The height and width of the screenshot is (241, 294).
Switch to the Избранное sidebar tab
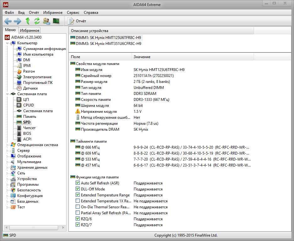(29, 30)
